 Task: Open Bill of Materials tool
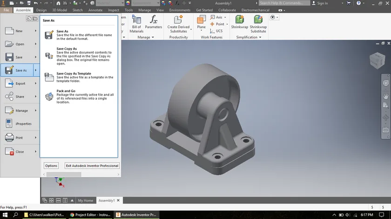136,24
